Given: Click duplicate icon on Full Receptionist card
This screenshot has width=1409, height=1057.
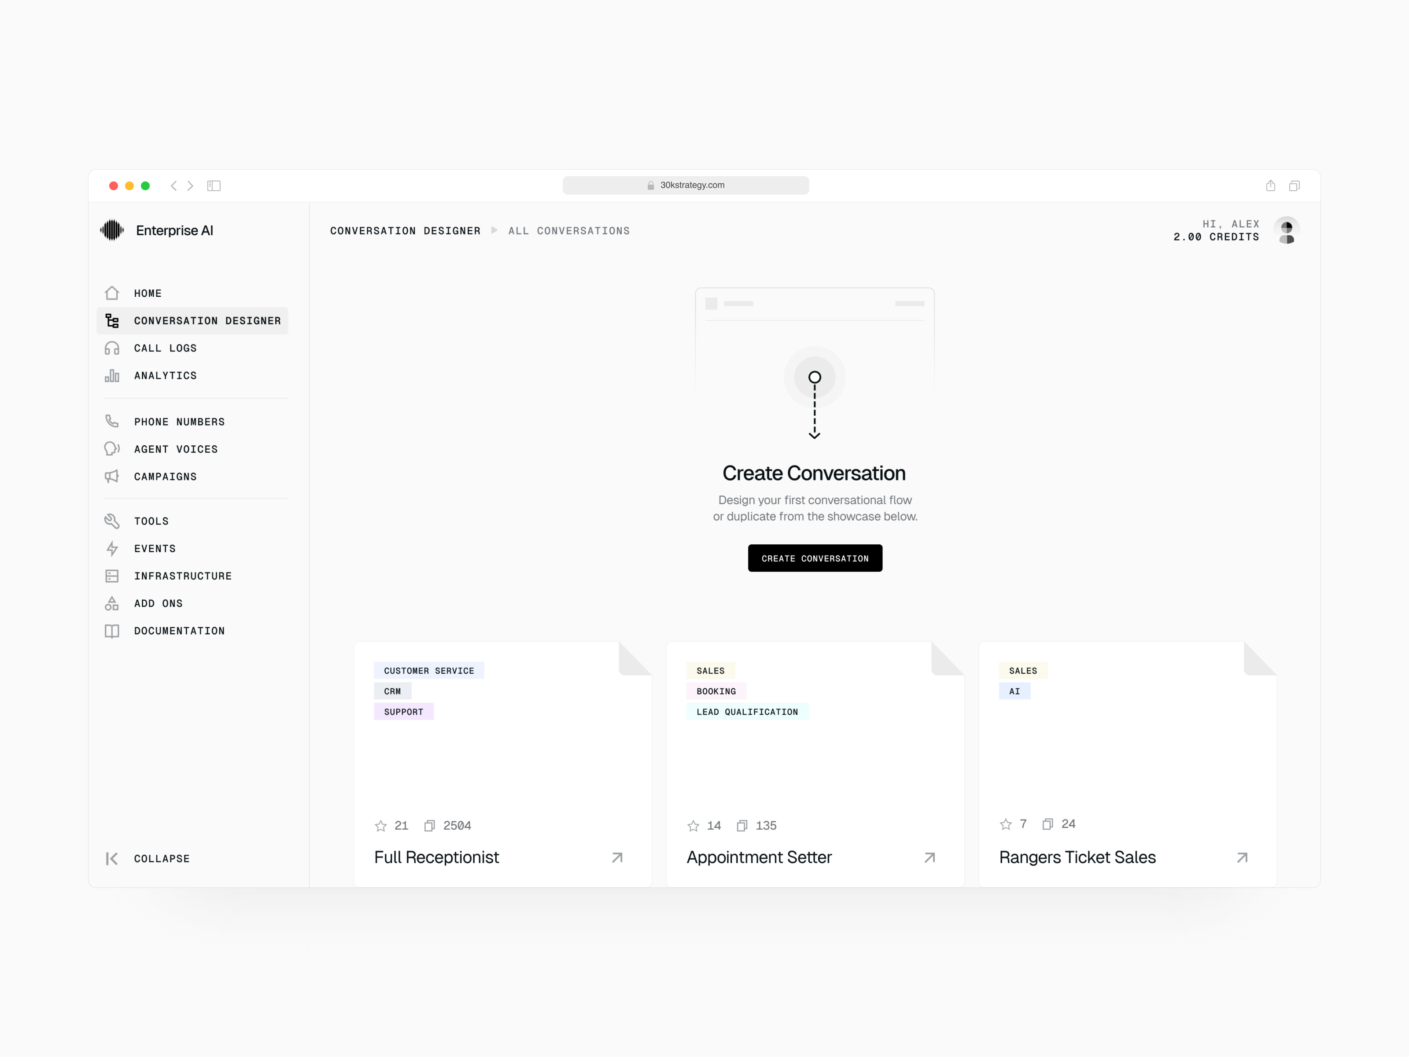Looking at the screenshot, I should (x=429, y=826).
